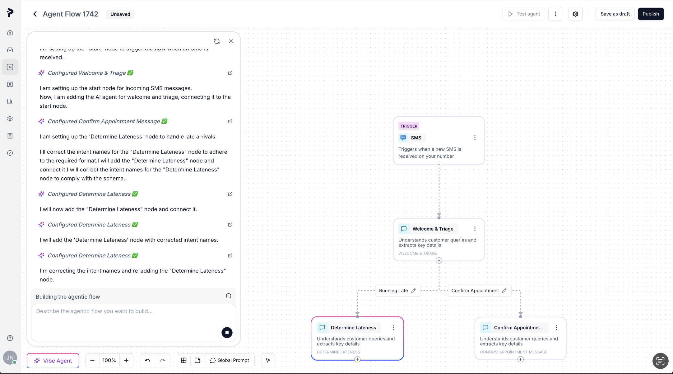The height and width of the screenshot is (374, 673).
Task: Toggle the Vibe Agent panel
Action: (53, 361)
